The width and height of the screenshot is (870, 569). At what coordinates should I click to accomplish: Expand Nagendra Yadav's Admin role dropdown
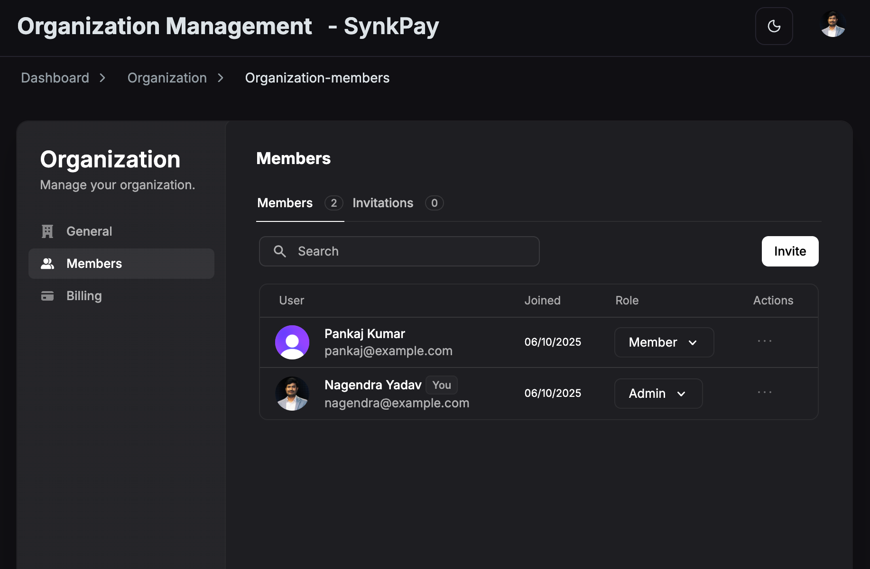click(x=658, y=394)
